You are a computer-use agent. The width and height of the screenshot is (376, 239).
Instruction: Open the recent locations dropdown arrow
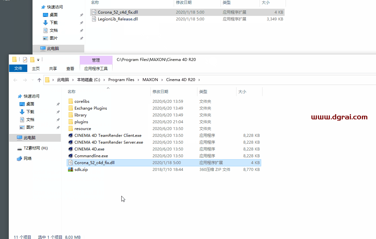tap(32, 80)
